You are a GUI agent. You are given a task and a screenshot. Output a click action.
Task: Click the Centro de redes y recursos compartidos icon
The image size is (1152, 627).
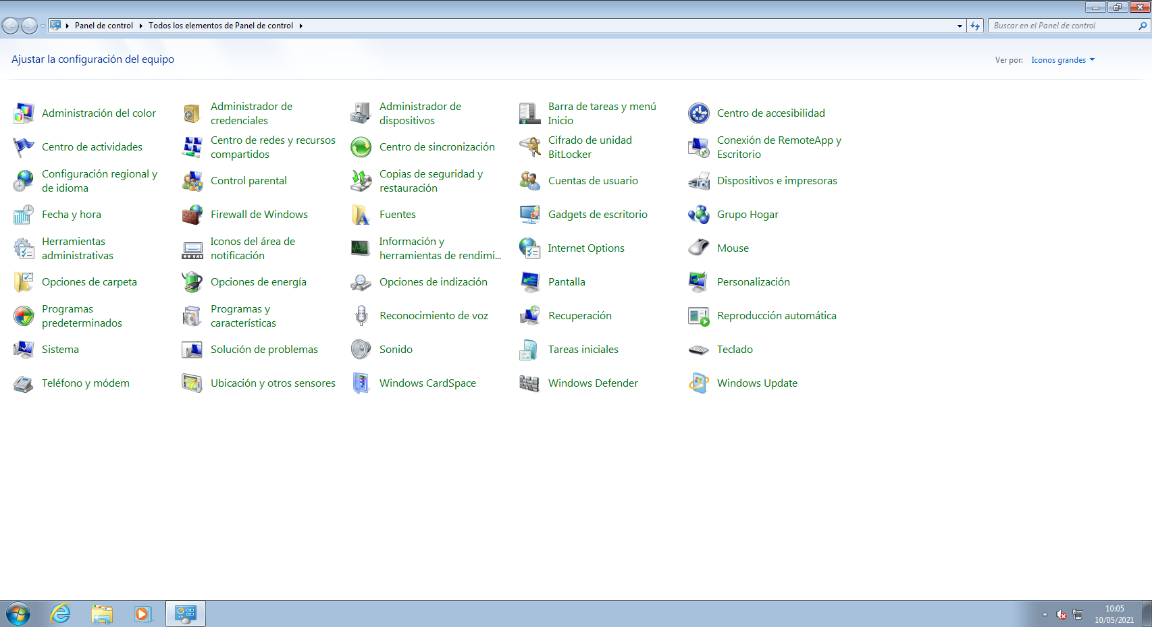(x=192, y=147)
